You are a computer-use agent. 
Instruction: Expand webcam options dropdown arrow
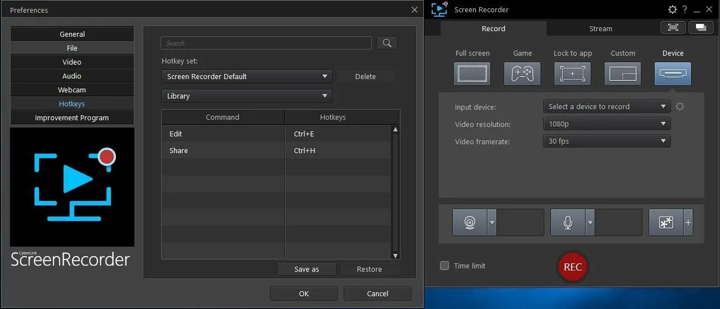pyautogui.click(x=492, y=223)
